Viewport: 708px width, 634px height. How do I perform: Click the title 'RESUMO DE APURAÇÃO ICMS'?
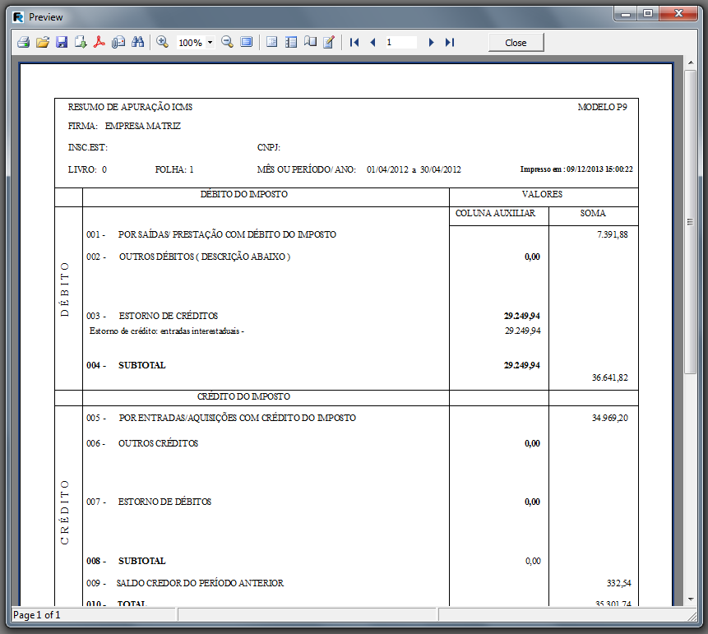click(130, 107)
